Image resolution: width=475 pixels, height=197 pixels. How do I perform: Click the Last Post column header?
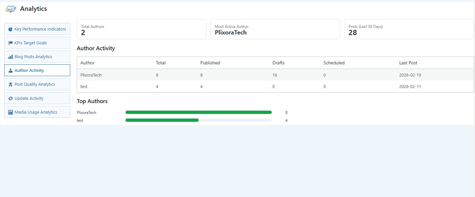408,63
